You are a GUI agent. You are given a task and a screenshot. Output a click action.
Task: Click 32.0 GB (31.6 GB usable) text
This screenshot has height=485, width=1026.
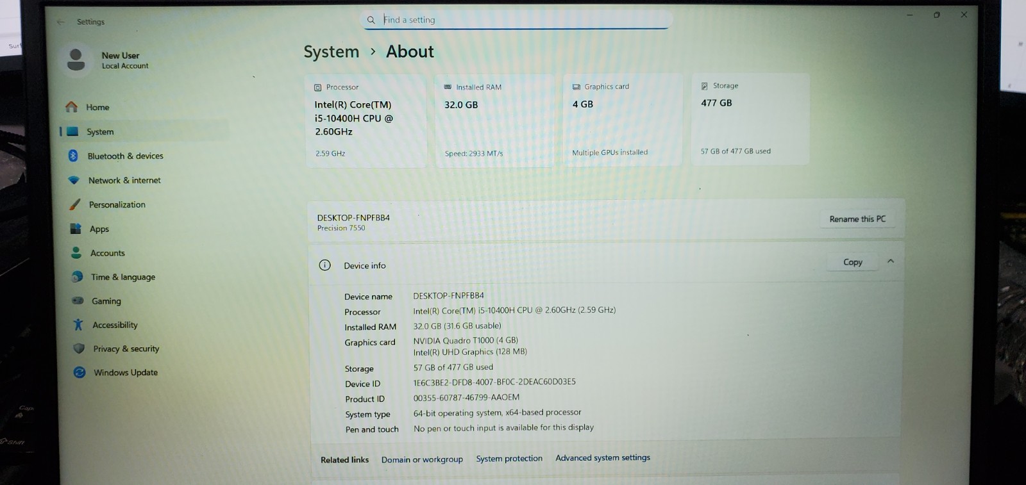coord(457,325)
